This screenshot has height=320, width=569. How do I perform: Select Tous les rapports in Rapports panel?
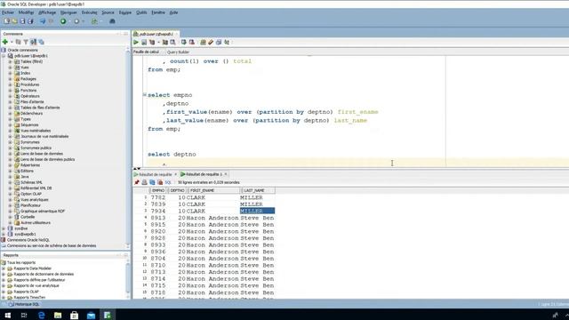pyautogui.click(x=21, y=263)
